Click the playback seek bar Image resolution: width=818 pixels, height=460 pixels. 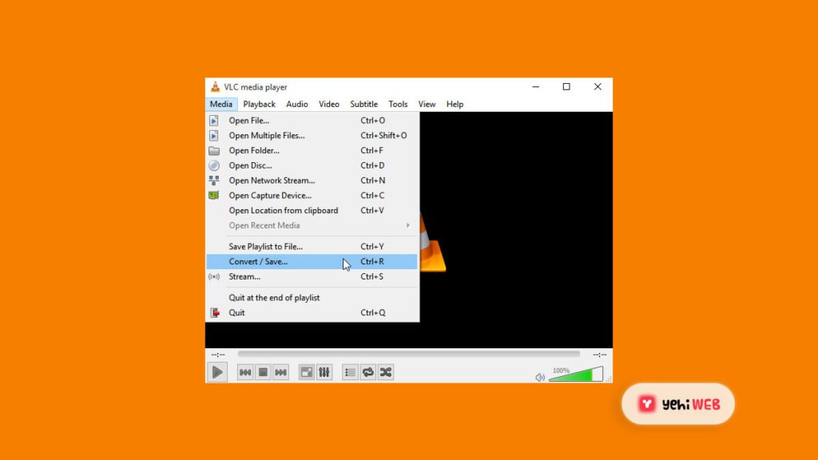[408, 354]
